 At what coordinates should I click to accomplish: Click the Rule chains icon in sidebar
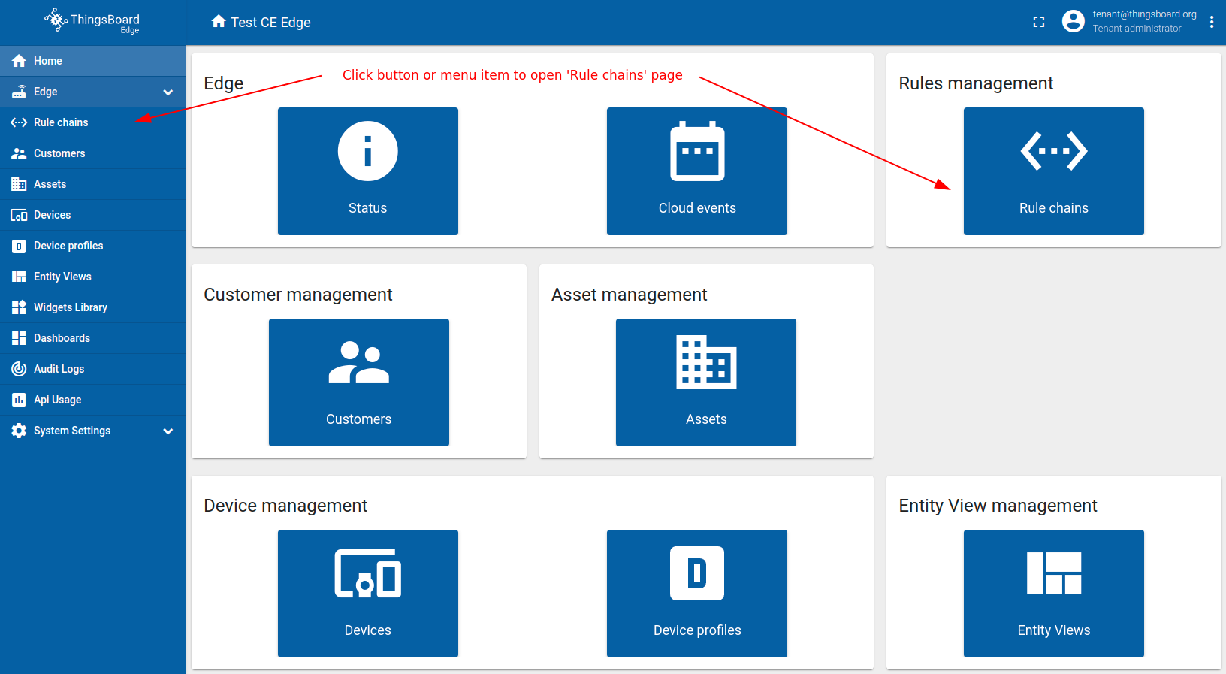[x=19, y=122]
